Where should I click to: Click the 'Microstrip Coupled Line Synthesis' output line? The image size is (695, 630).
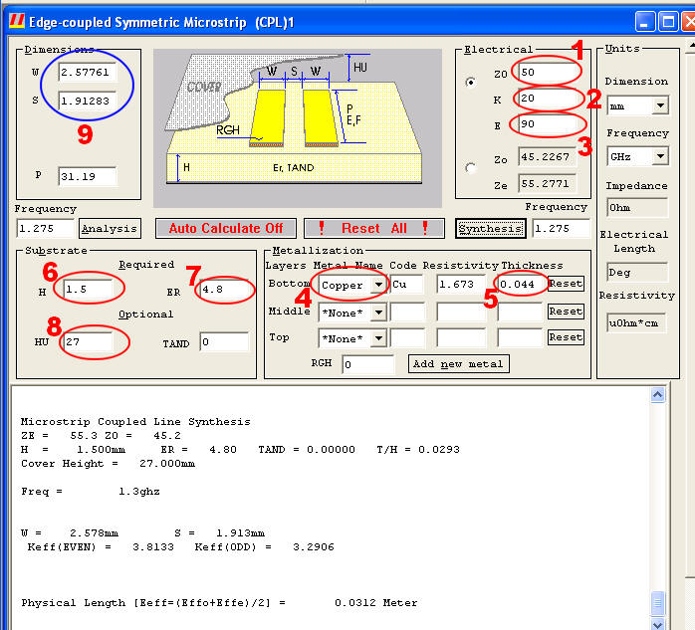click(x=135, y=421)
